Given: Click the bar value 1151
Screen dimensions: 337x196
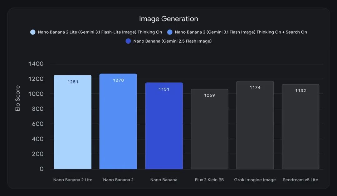Looking at the screenshot, I should click(x=164, y=89).
